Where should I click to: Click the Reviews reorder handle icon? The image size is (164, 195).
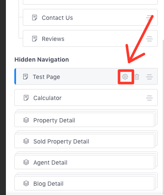pyautogui.click(x=149, y=39)
